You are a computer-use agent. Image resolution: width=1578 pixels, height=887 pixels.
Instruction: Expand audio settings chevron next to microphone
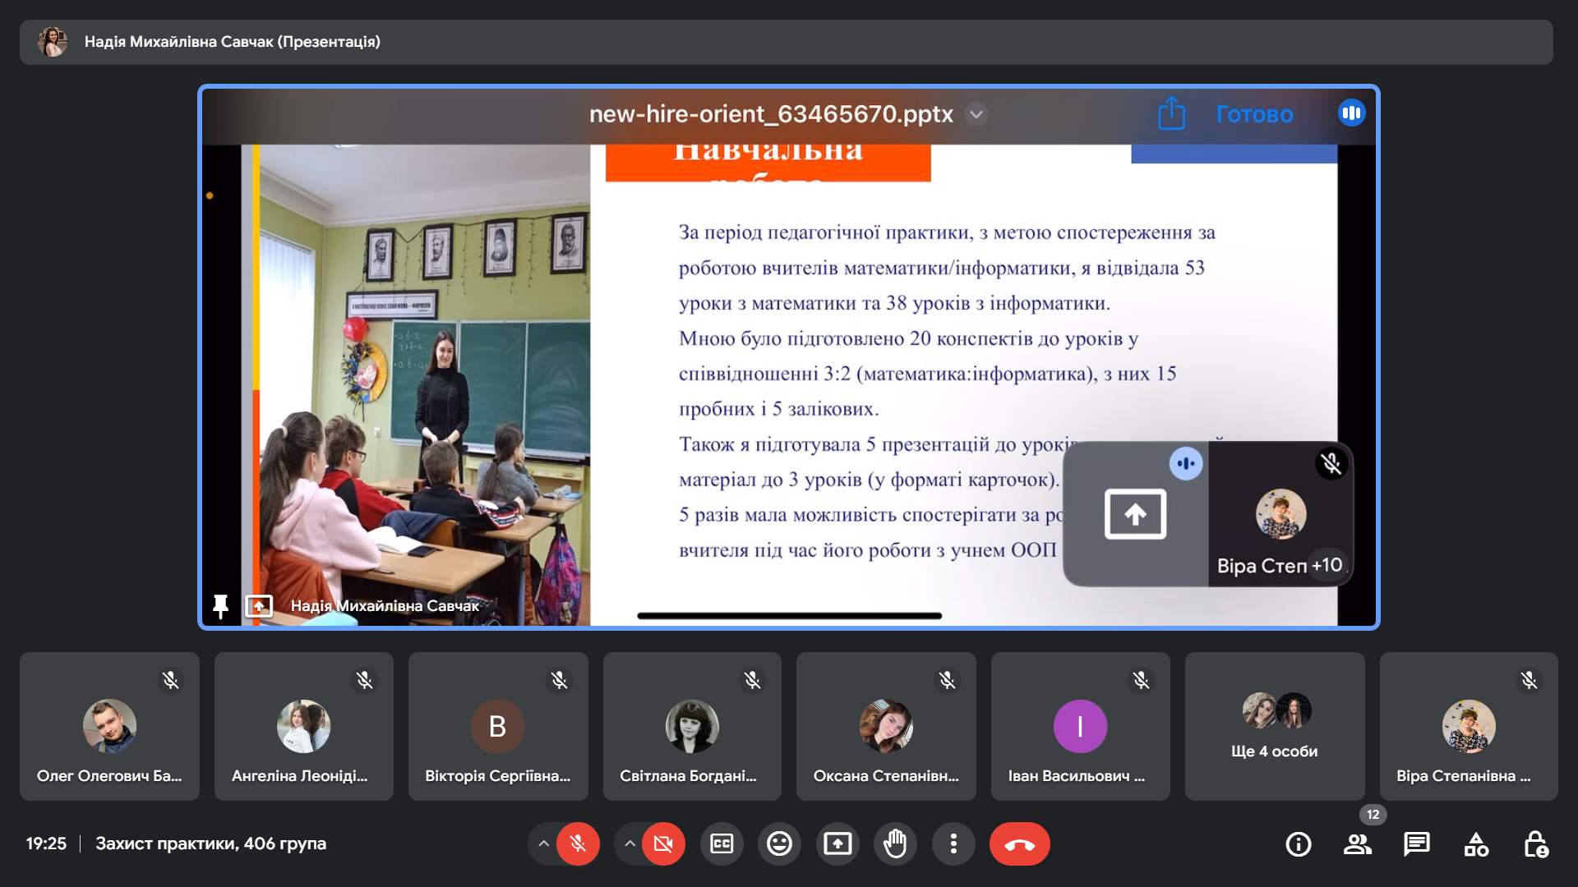coord(543,843)
